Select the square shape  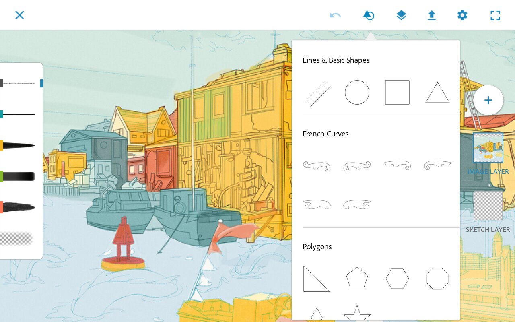397,93
